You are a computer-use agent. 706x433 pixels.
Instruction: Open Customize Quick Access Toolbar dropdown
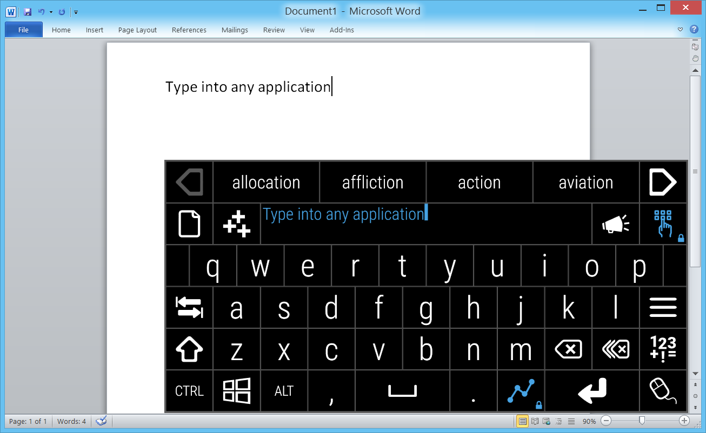pyautogui.click(x=76, y=12)
